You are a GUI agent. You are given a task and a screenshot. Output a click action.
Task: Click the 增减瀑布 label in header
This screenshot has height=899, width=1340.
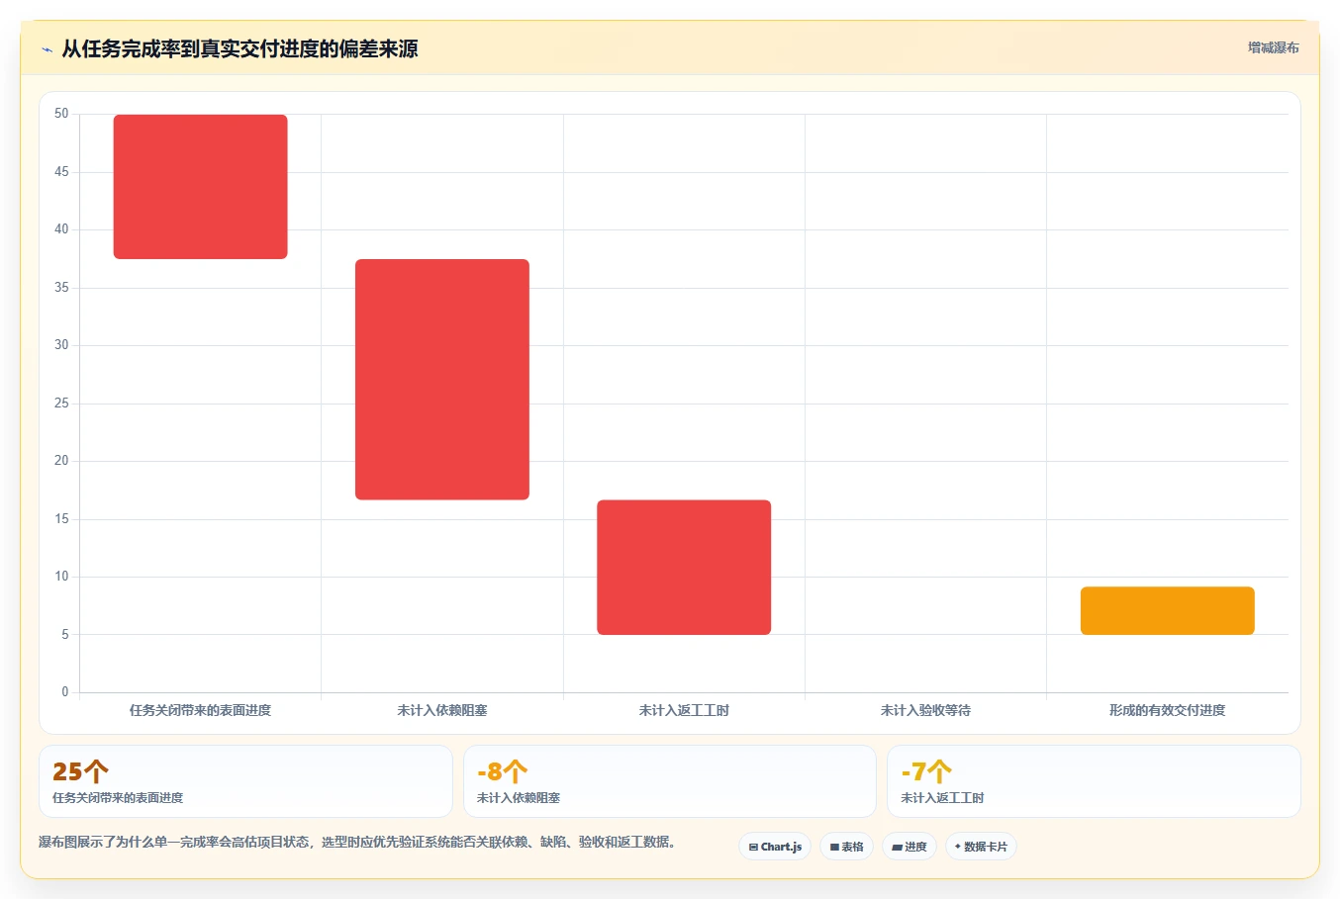[x=1273, y=47]
